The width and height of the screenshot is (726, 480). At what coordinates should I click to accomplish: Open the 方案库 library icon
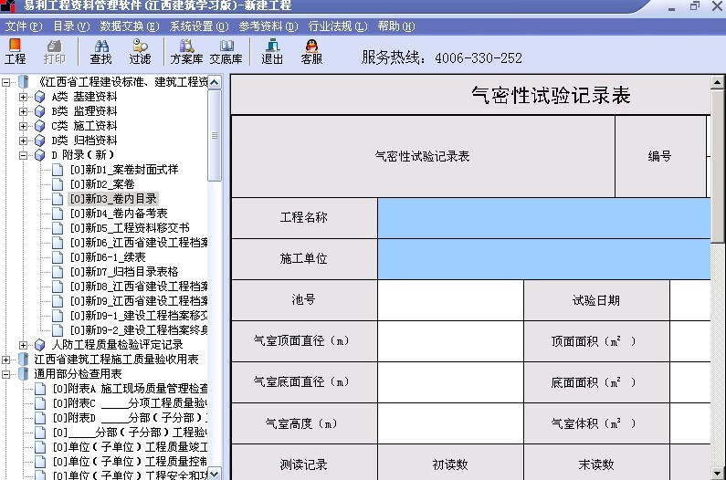click(186, 51)
